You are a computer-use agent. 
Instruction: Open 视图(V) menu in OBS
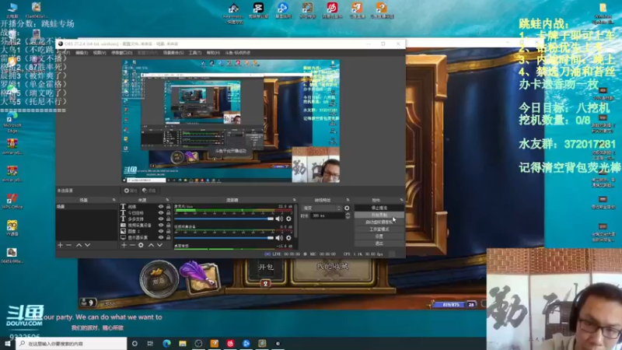[x=100, y=53]
